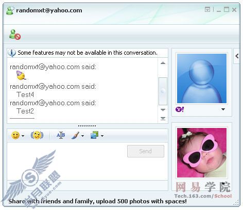Expand the emoticon dropdown arrow

click(23, 136)
